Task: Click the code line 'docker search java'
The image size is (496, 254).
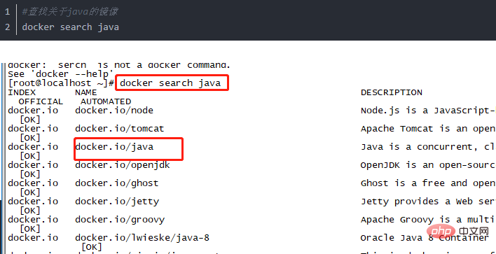Action: [x=70, y=27]
